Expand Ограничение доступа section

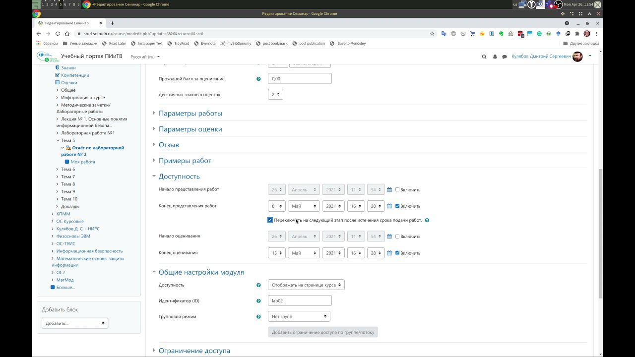(x=194, y=351)
